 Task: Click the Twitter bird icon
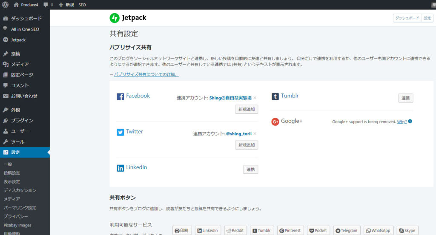(x=120, y=132)
